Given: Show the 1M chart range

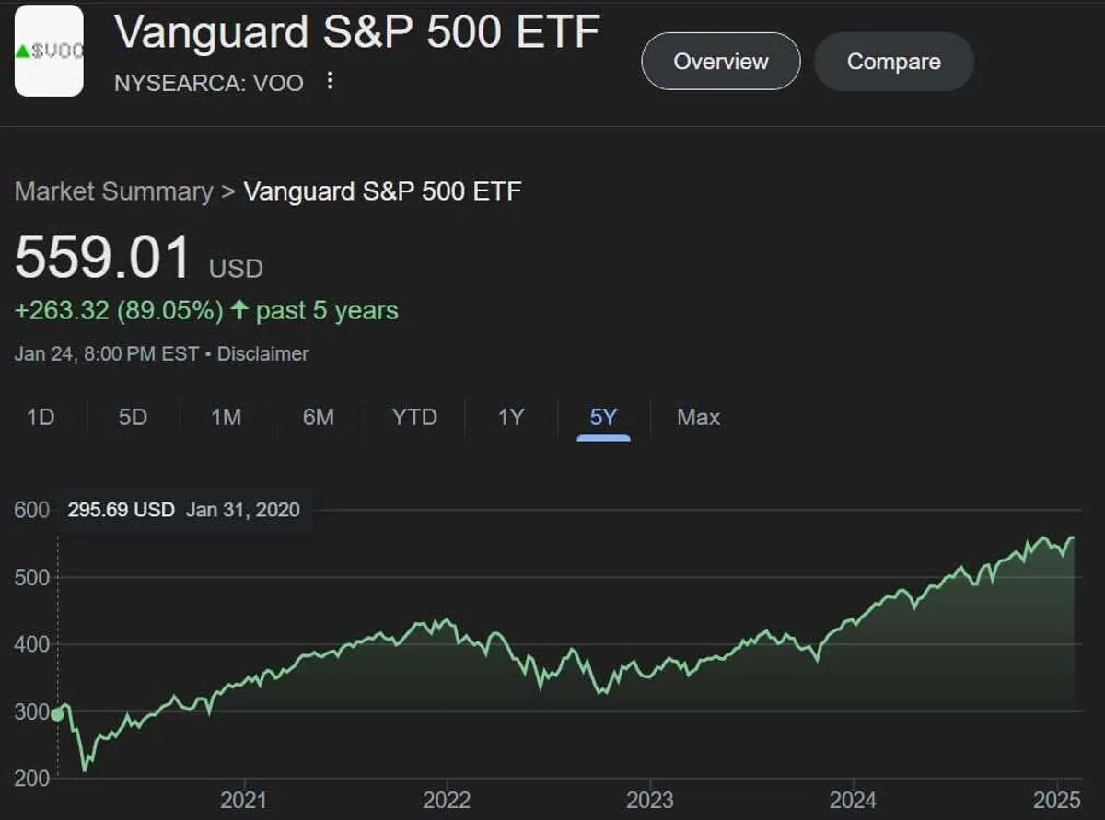Looking at the screenshot, I should click(226, 417).
